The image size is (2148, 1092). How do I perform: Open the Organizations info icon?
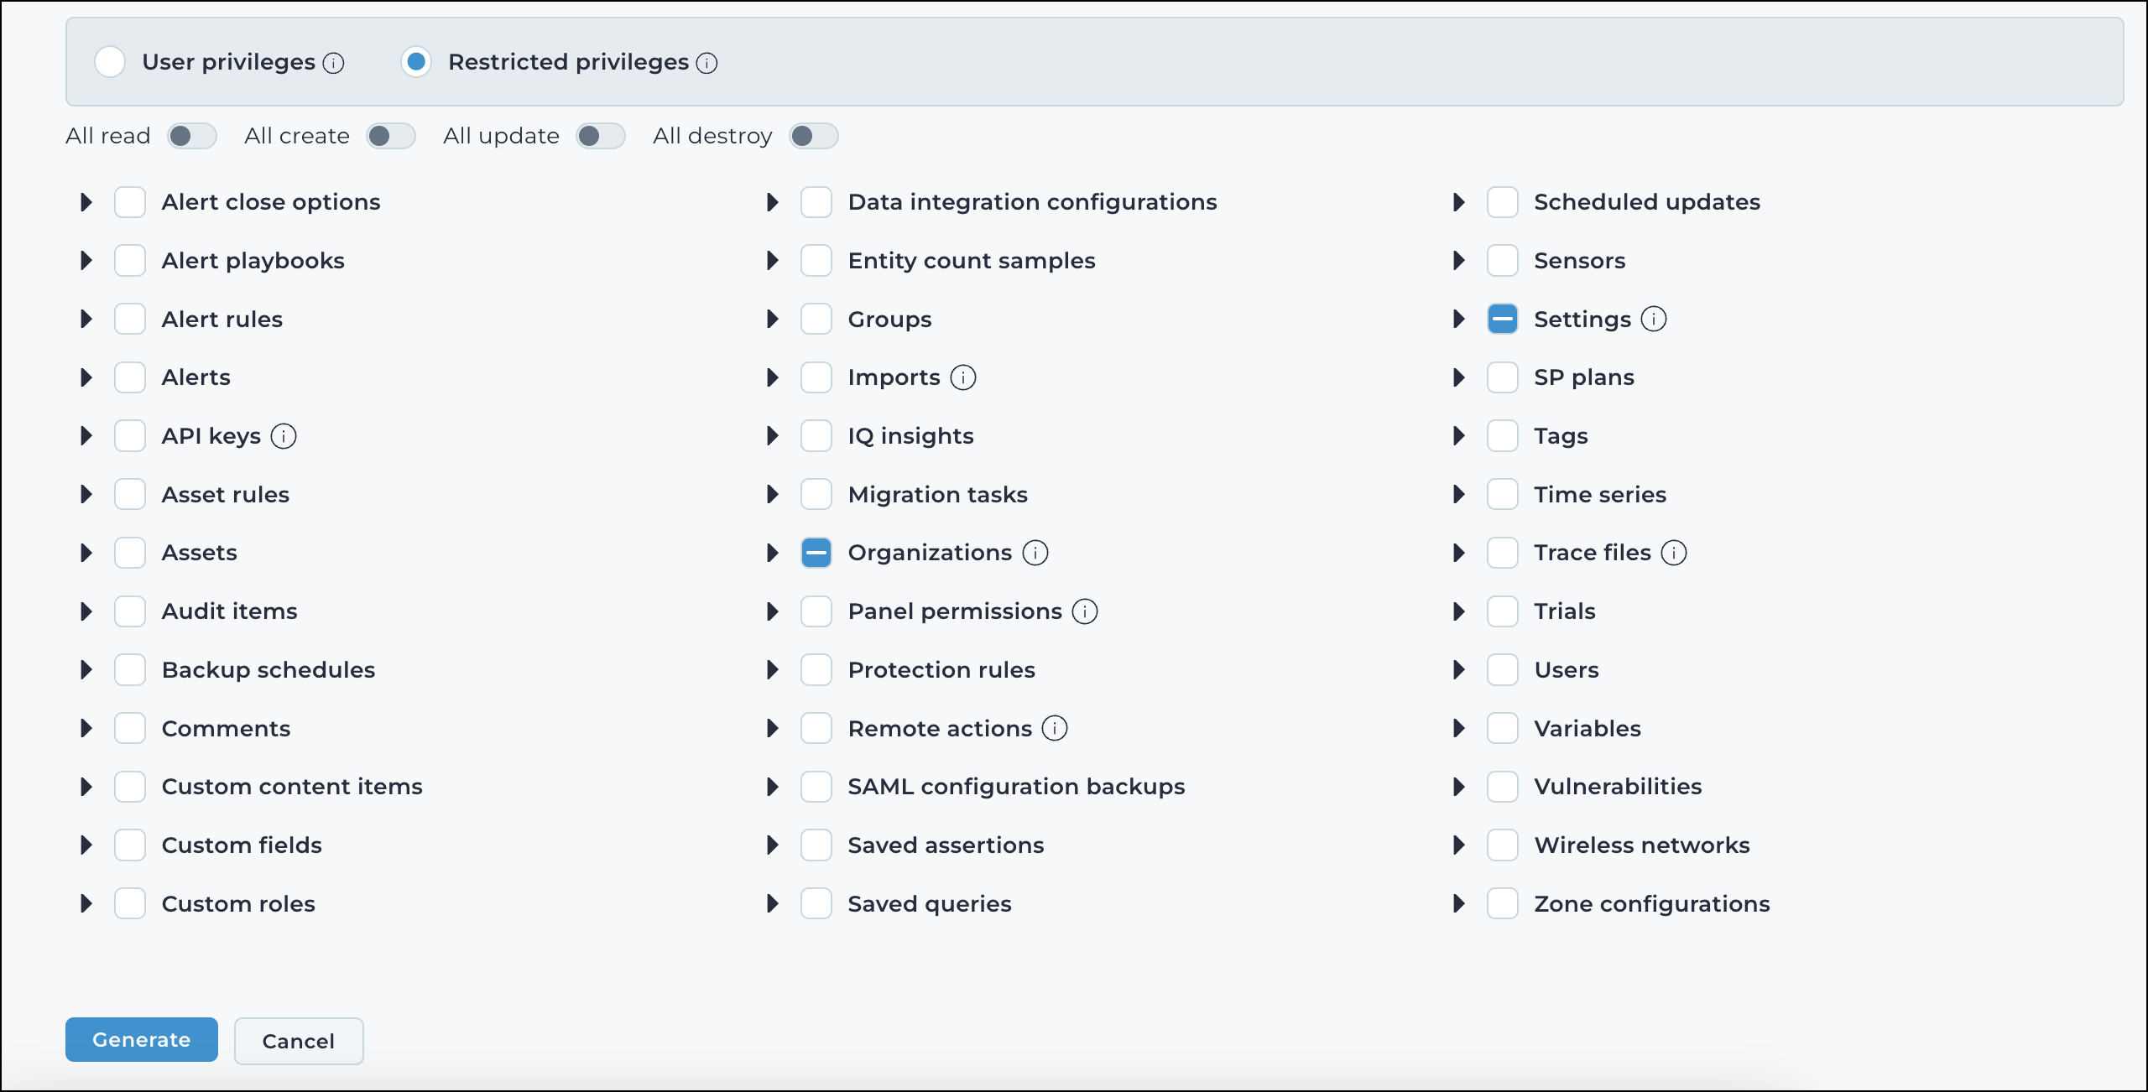[x=1035, y=553]
